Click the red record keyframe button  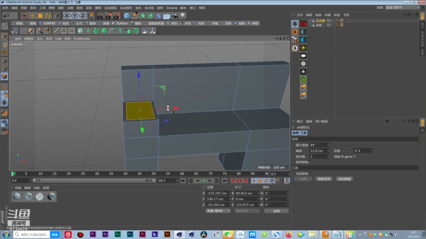click(233, 181)
